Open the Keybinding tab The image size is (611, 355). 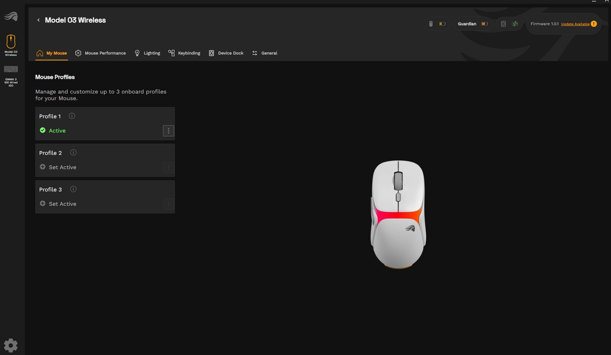pos(184,53)
